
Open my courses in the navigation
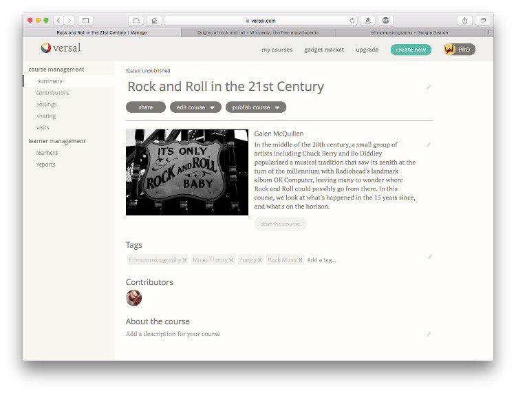tap(277, 50)
